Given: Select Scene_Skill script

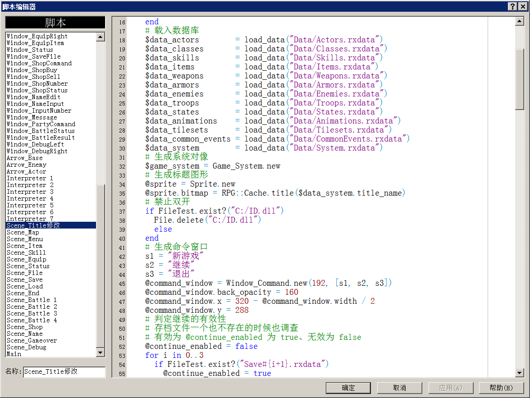Looking at the screenshot, I should click(51, 252).
